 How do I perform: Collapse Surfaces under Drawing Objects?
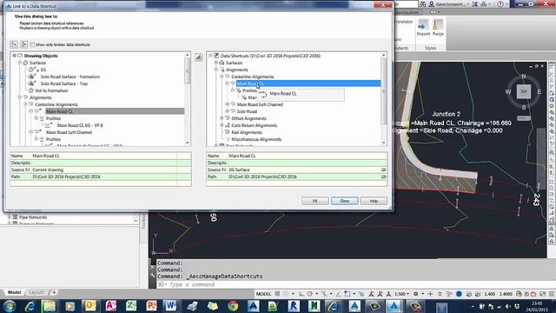pos(20,63)
